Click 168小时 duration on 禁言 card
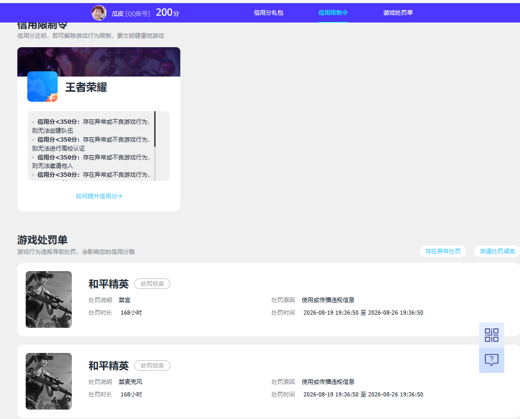520x419 pixels. pos(131,313)
